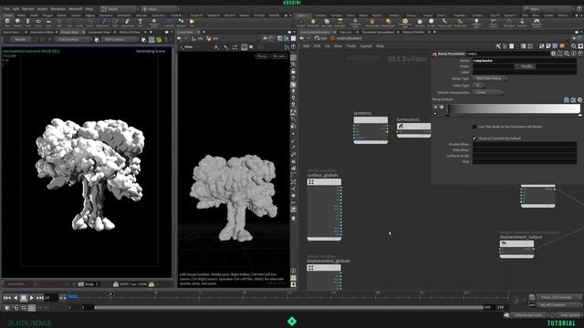Click the black ramp point marker at left

click(448, 115)
